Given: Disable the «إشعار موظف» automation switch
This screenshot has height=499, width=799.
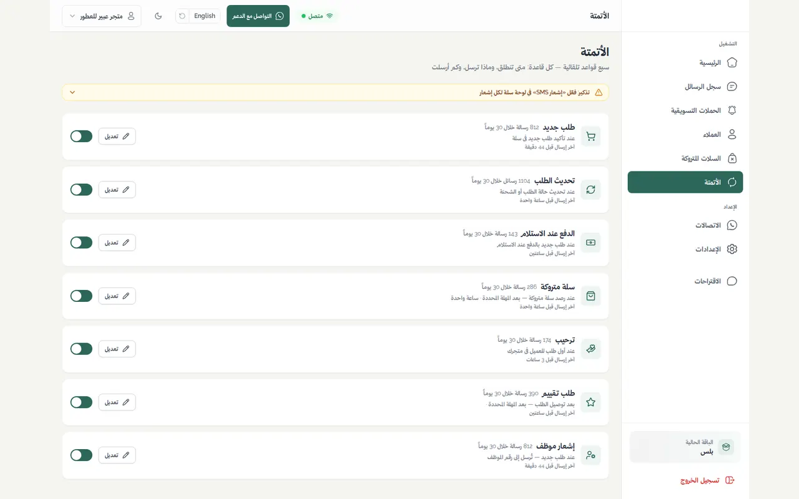Looking at the screenshot, I should 81,455.
